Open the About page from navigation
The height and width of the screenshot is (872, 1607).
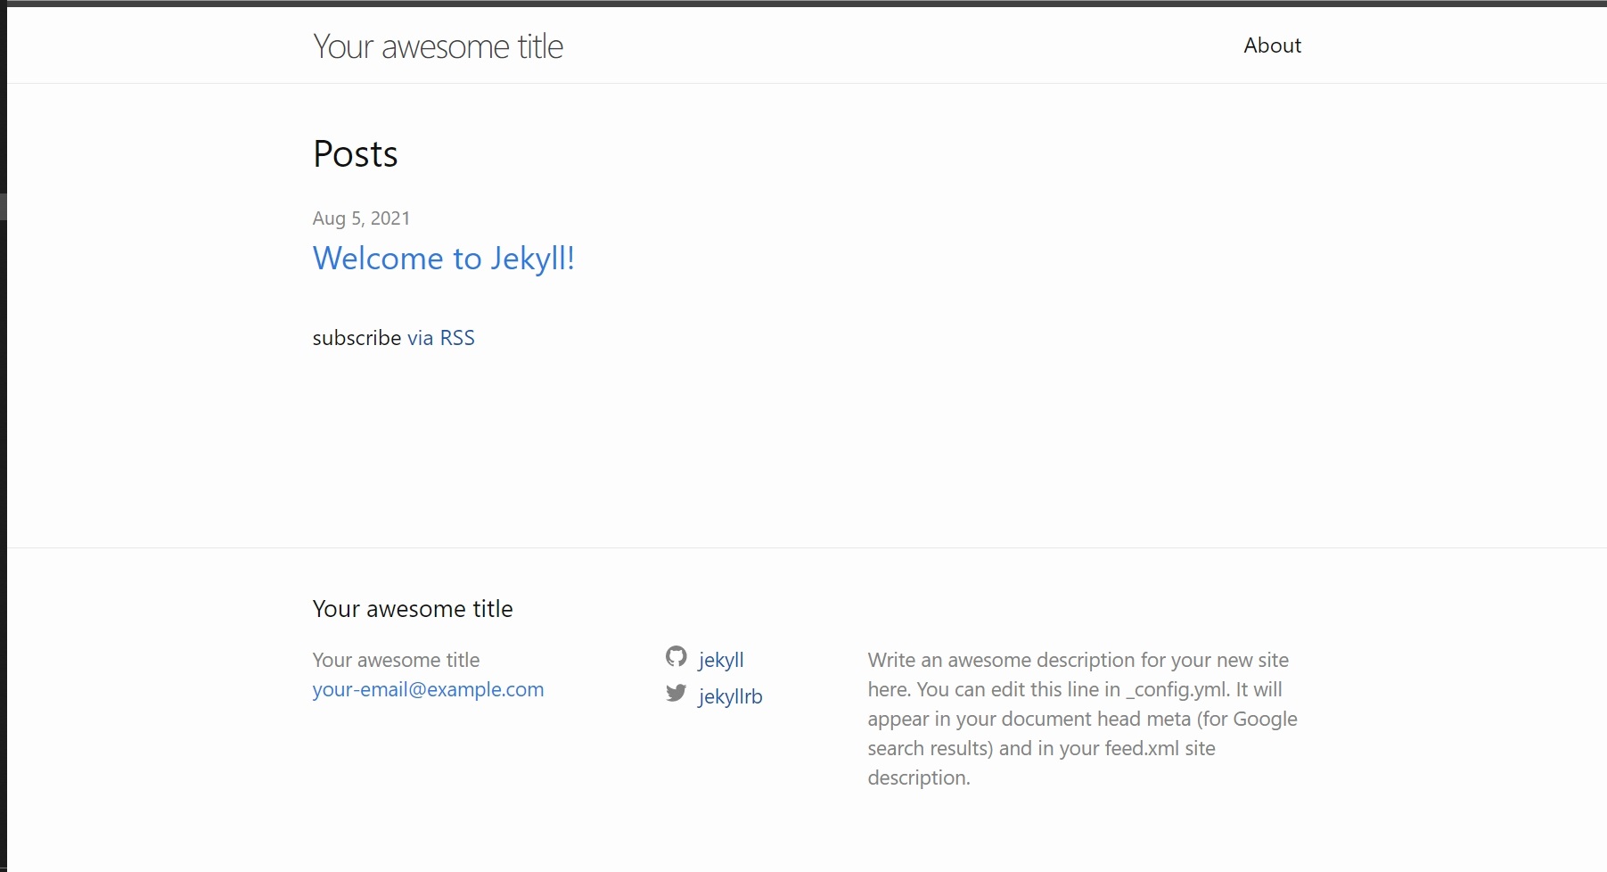[1272, 45]
